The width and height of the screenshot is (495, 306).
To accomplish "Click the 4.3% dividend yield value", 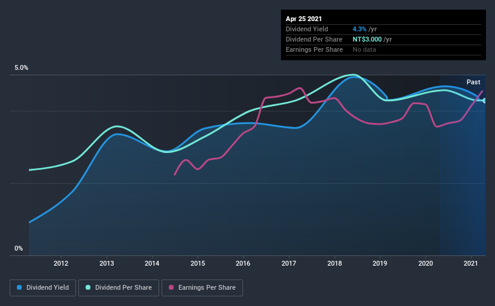I will [x=359, y=29].
